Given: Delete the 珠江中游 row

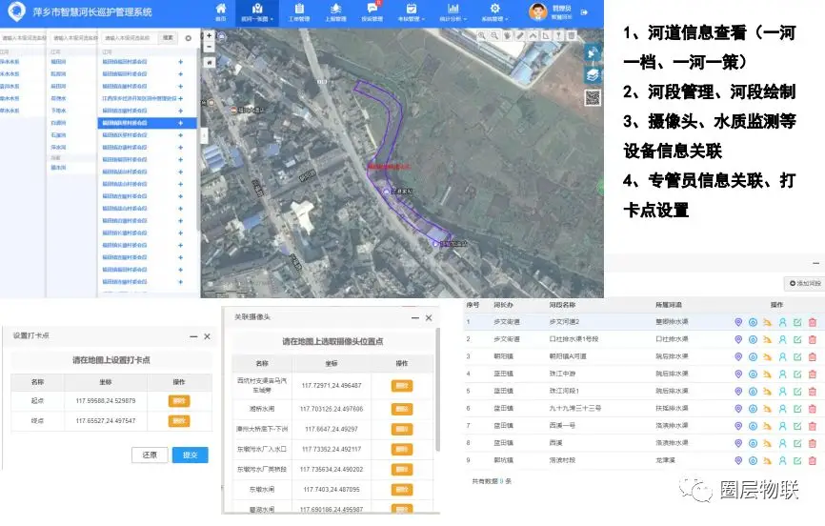Looking at the screenshot, I should pos(813,374).
